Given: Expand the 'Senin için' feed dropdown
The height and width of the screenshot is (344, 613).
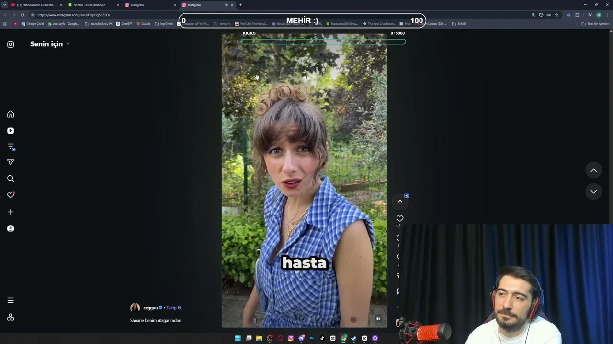Looking at the screenshot, I should point(50,44).
